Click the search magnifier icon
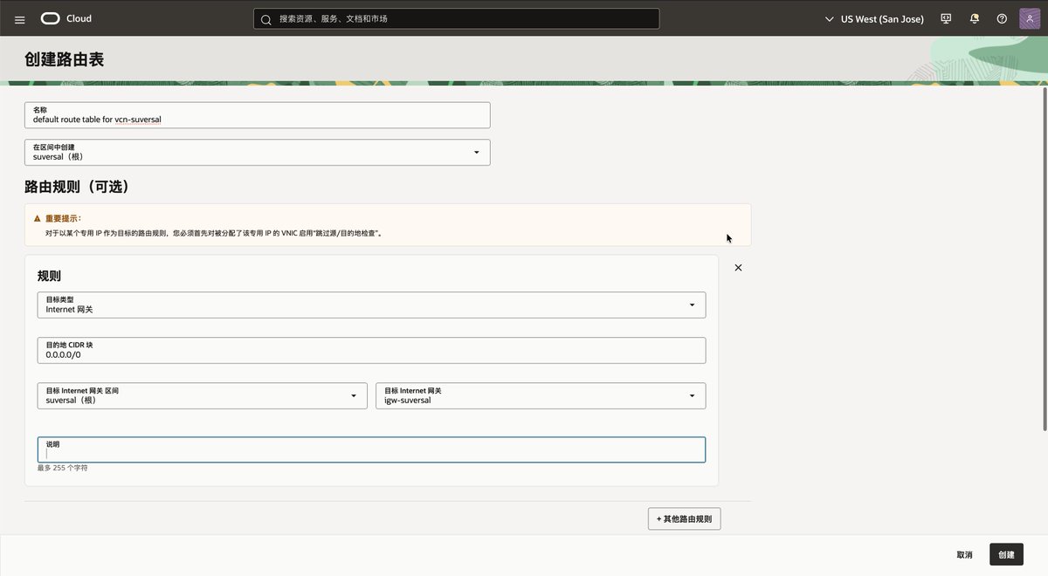The image size is (1048, 576). 266,18
